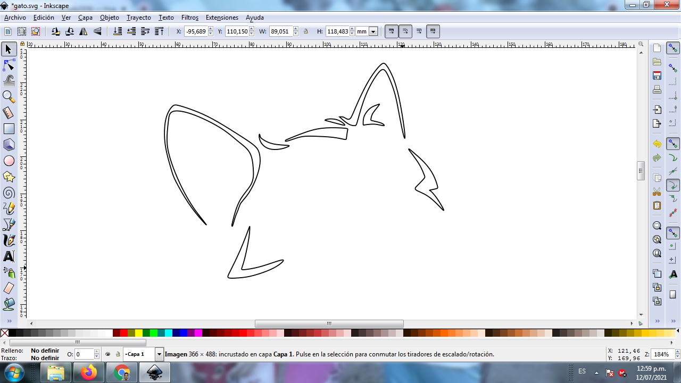This screenshot has height=383, width=681.
Task: Toggle scale rounded corners option
Action: [405, 31]
